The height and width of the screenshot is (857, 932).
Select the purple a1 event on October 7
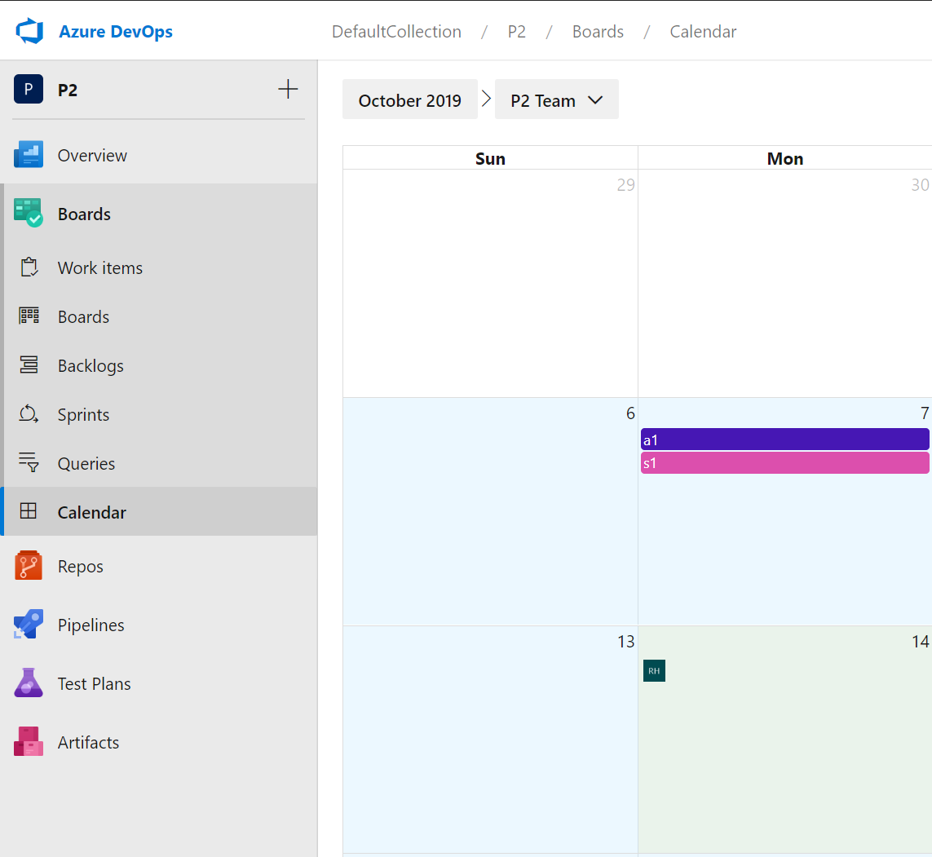click(784, 439)
